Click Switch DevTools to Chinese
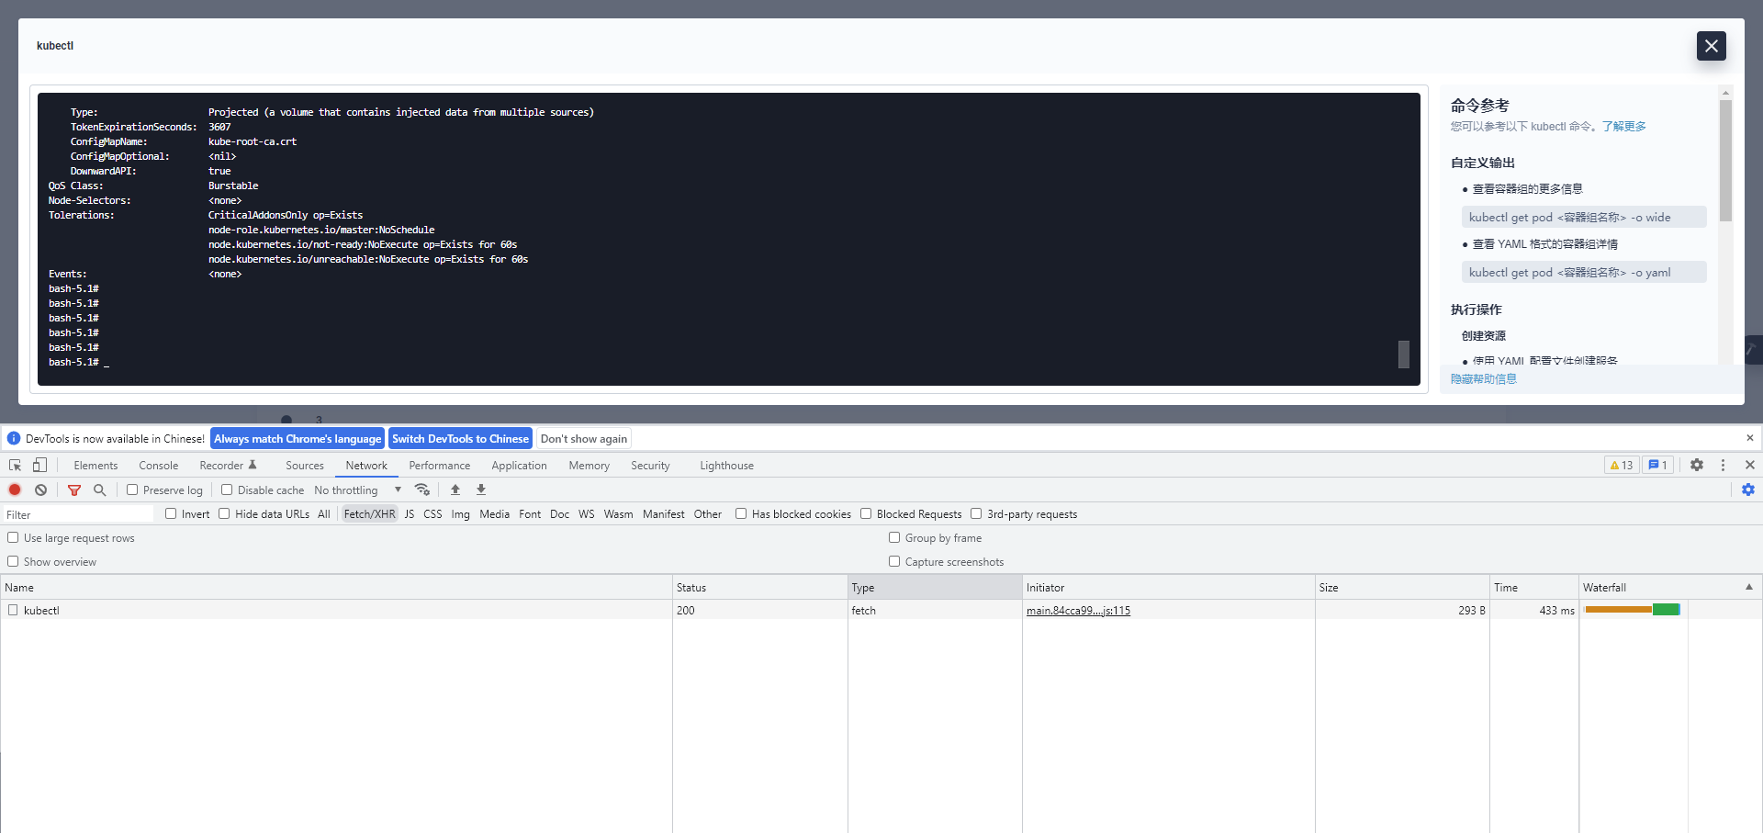 tap(460, 438)
